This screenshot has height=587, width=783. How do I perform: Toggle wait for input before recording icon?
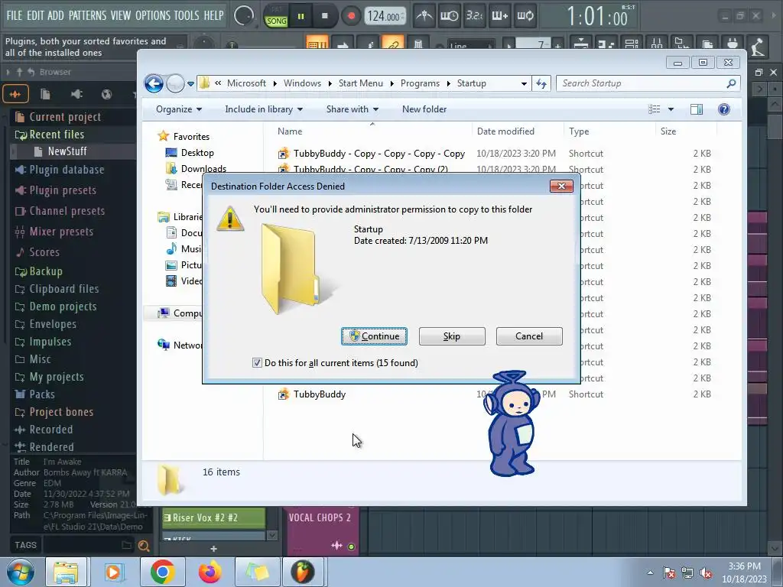[449, 16]
